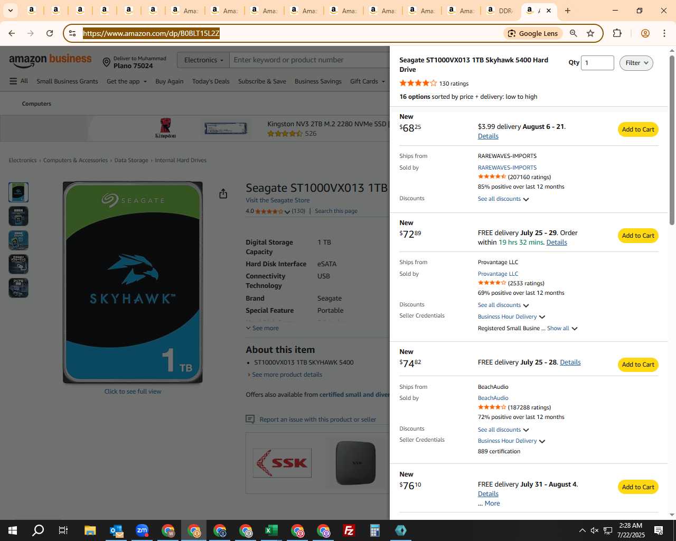Image resolution: width=676 pixels, height=541 pixels.
Task: Open Windows taskbar search
Action: coord(38,530)
